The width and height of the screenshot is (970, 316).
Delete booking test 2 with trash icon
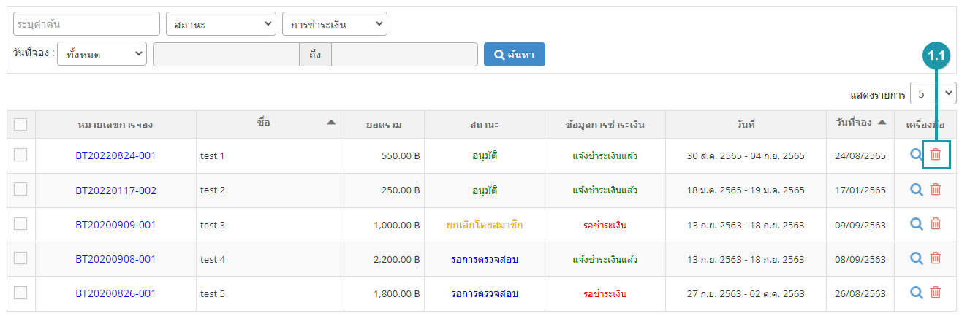click(x=936, y=190)
